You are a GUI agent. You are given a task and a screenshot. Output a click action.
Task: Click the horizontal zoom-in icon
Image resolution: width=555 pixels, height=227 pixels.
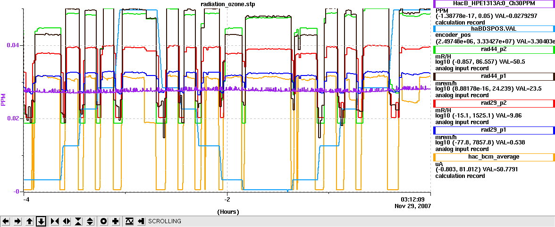(x=55, y=221)
